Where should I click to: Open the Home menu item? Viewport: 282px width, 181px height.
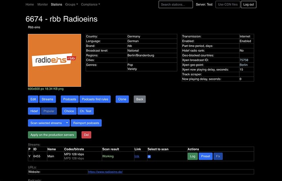tap(30, 4)
